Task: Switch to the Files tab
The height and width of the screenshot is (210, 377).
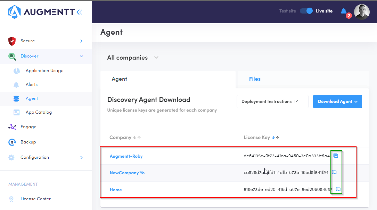Action: (x=255, y=79)
